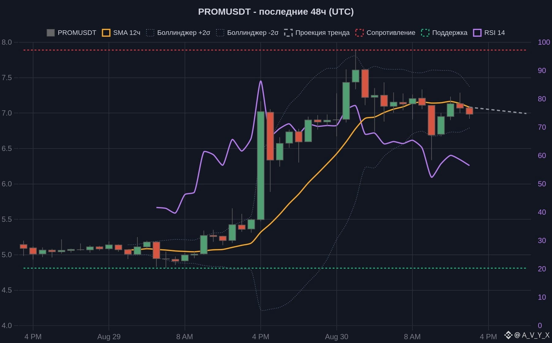Click the 6.5 price axis label
The height and width of the screenshot is (343, 552).
(x=7, y=149)
